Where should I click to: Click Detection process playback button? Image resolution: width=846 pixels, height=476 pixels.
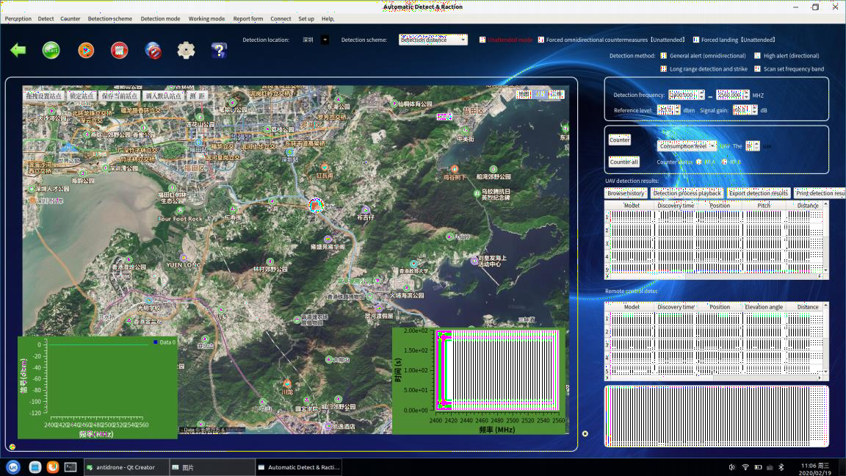click(x=687, y=193)
